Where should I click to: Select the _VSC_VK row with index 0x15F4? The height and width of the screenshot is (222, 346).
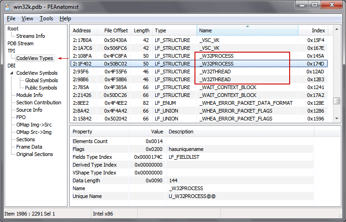point(199,40)
